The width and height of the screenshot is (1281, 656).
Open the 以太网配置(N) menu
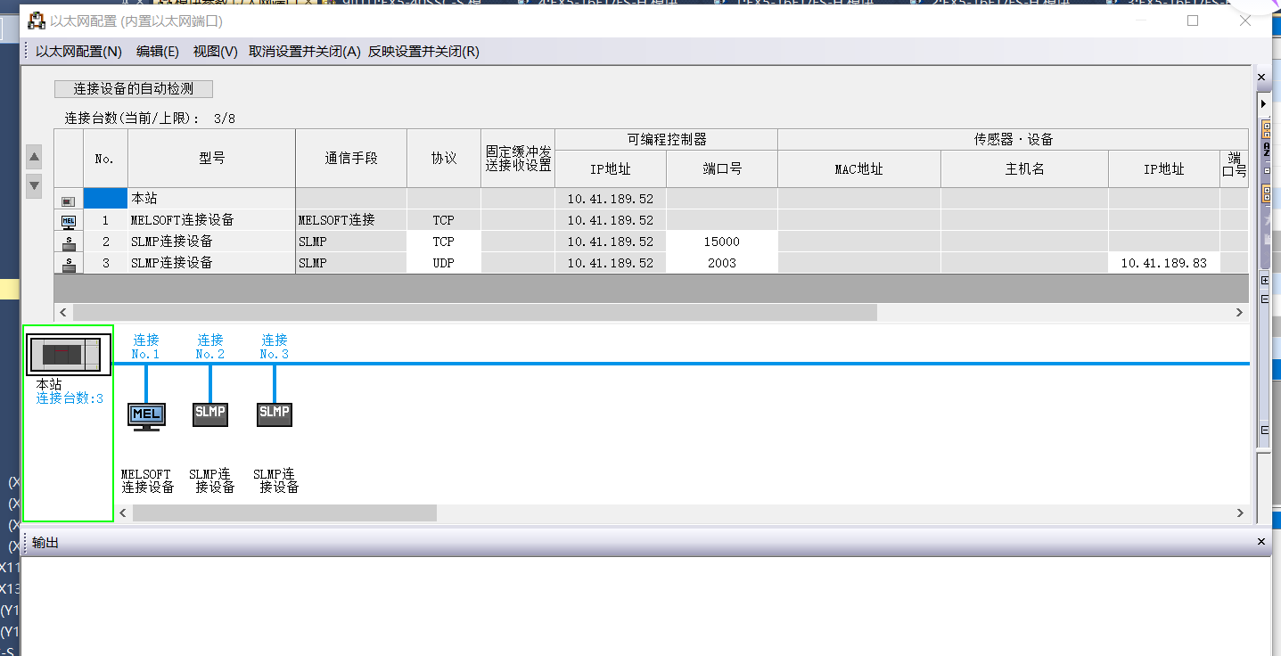tap(78, 52)
